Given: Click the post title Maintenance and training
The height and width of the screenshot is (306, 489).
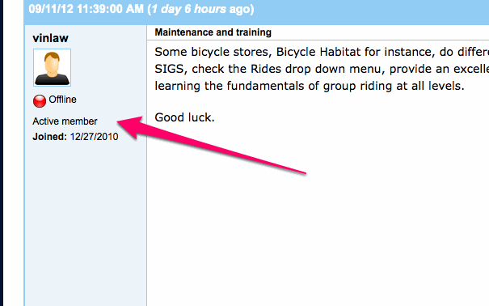Looking at the screenshot, I should [213, 32].
